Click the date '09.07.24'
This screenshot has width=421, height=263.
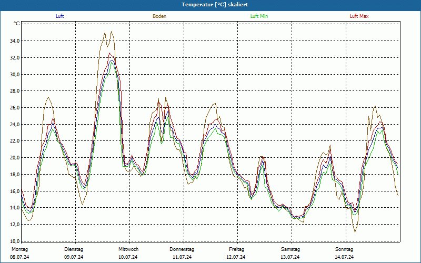tap(74, 257)
